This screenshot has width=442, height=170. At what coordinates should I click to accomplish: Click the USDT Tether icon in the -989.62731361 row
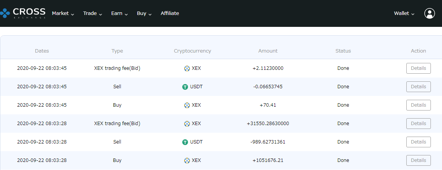click(185, 142)
